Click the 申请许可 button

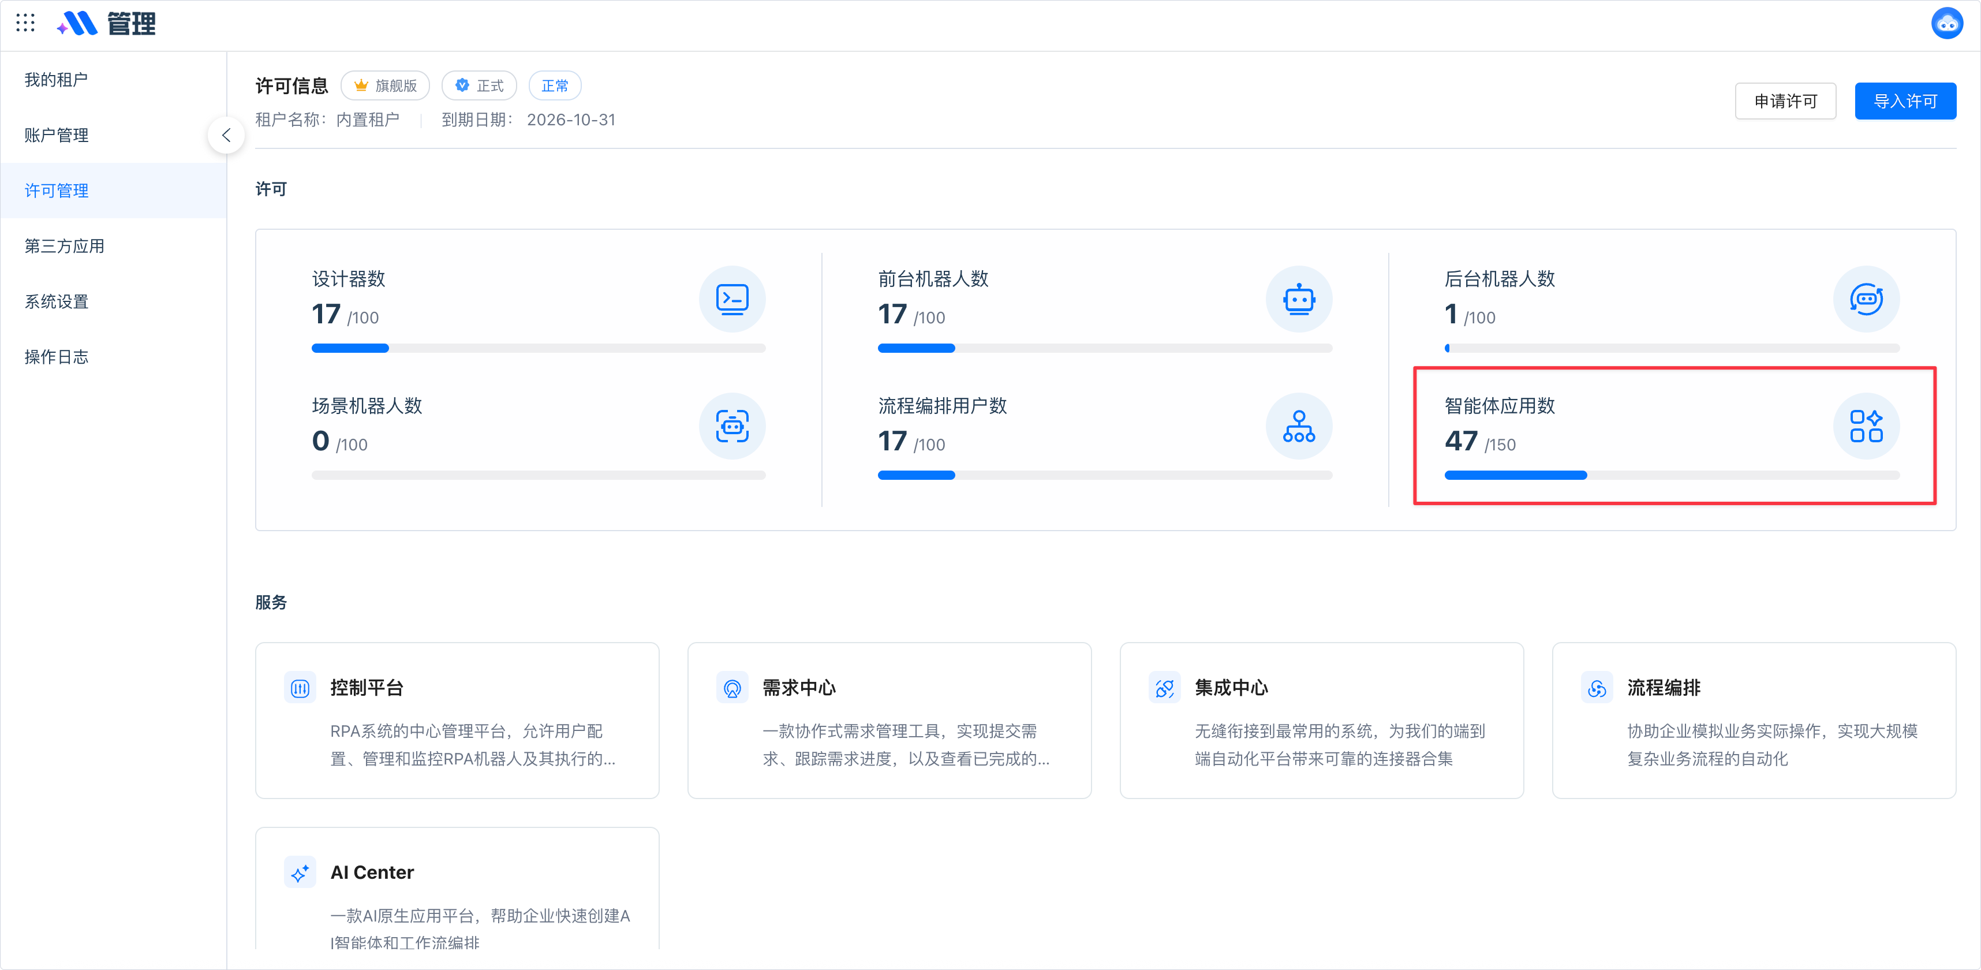point(1786,101)
